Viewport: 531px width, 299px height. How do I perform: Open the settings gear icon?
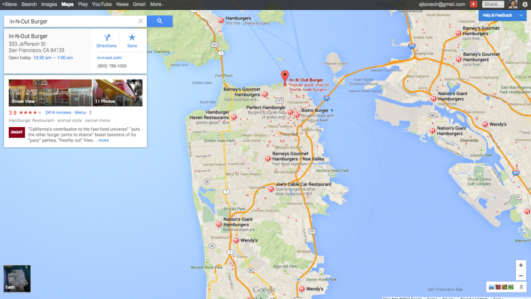(525, 4)
